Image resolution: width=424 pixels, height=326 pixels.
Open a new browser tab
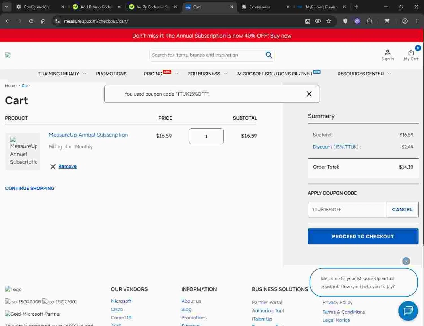[356, 7]
